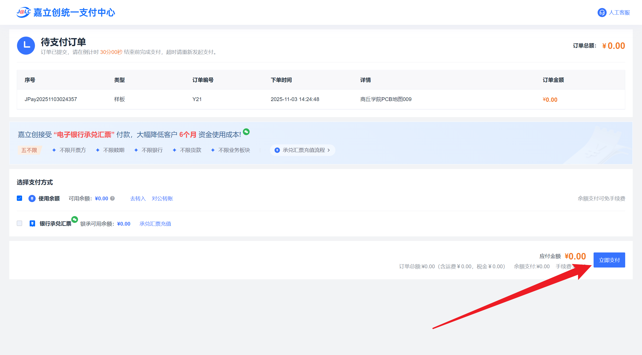Expand 承兑汇票充值流程 chevron button
The image size is (642, 355).
(328, 150)
